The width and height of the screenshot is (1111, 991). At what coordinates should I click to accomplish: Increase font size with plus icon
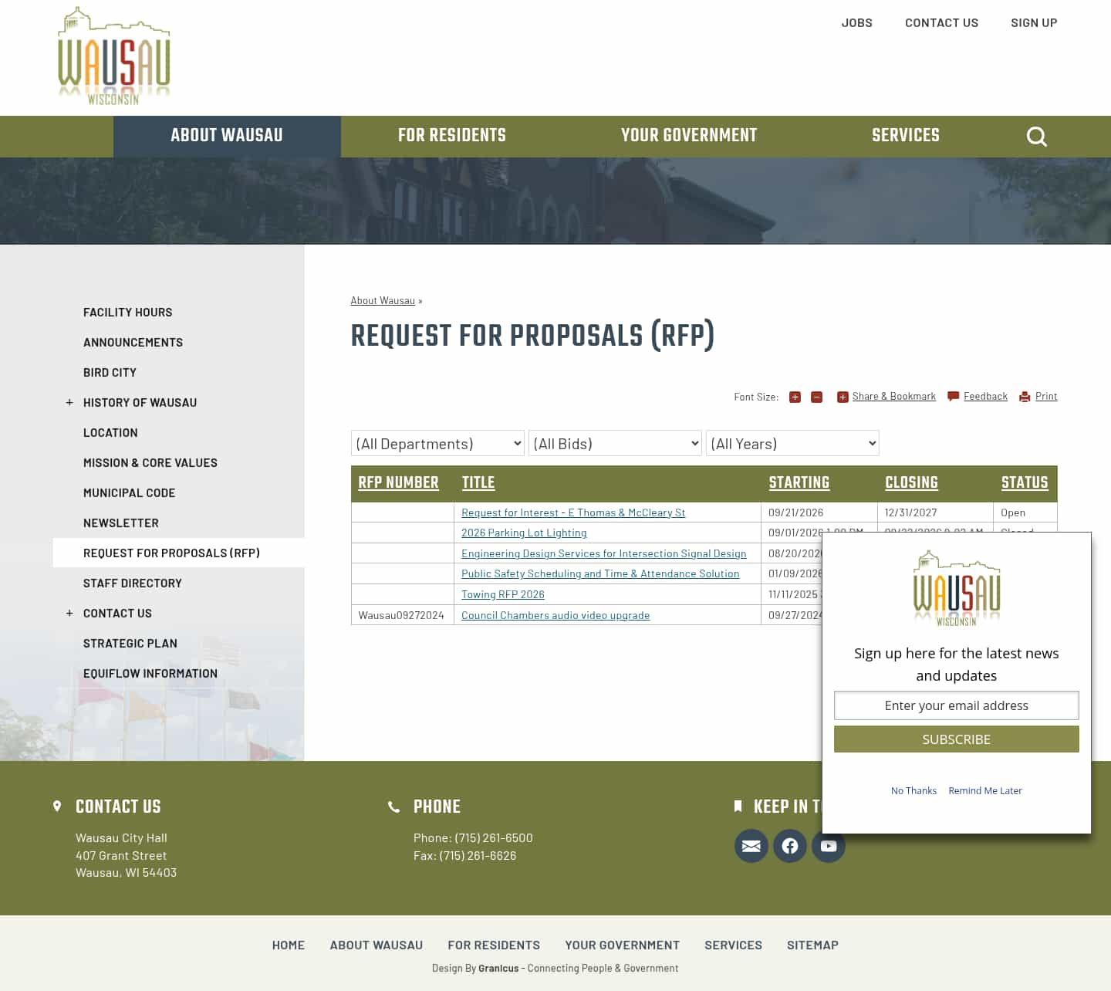click(x=795, y=397)
